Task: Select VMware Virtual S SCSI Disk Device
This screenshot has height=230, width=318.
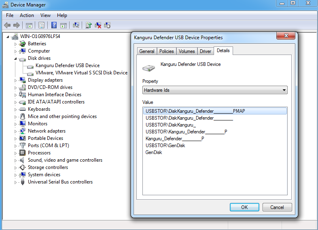Action: pos(81,73)
